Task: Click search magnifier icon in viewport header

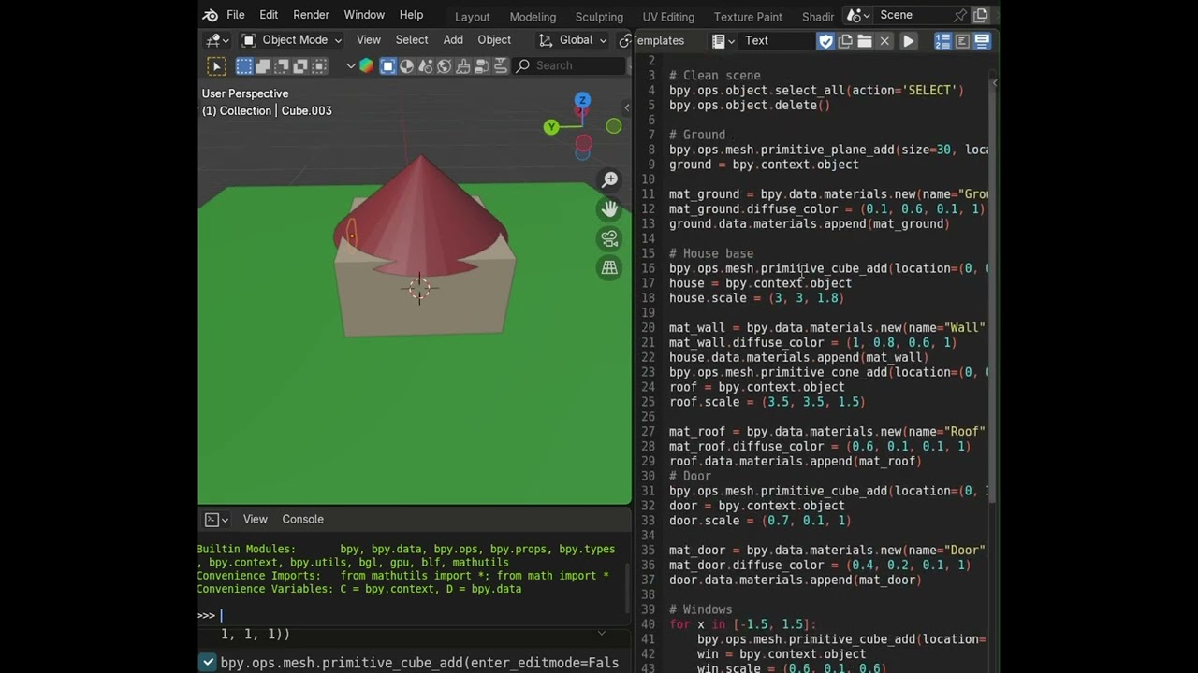Action: (x=523, y=65)
